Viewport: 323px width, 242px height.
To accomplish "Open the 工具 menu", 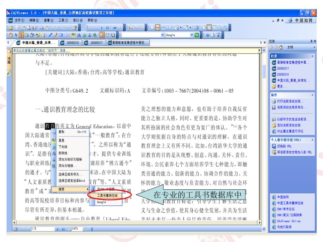I will (x=63, y=20).
